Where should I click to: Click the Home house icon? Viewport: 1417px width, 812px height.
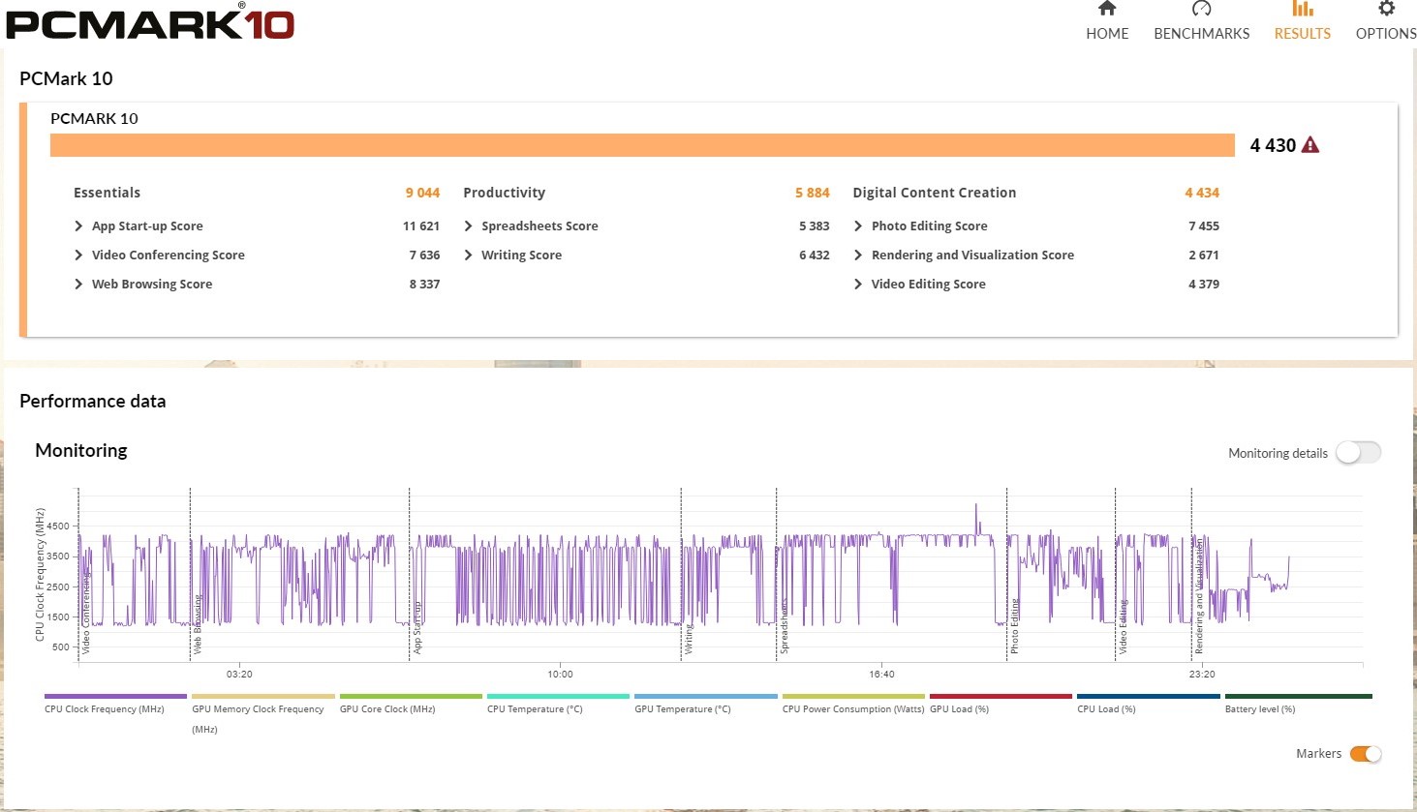[1107, 9]
